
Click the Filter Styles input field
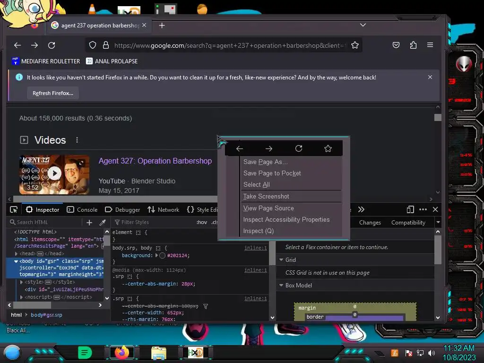(153, 222)
